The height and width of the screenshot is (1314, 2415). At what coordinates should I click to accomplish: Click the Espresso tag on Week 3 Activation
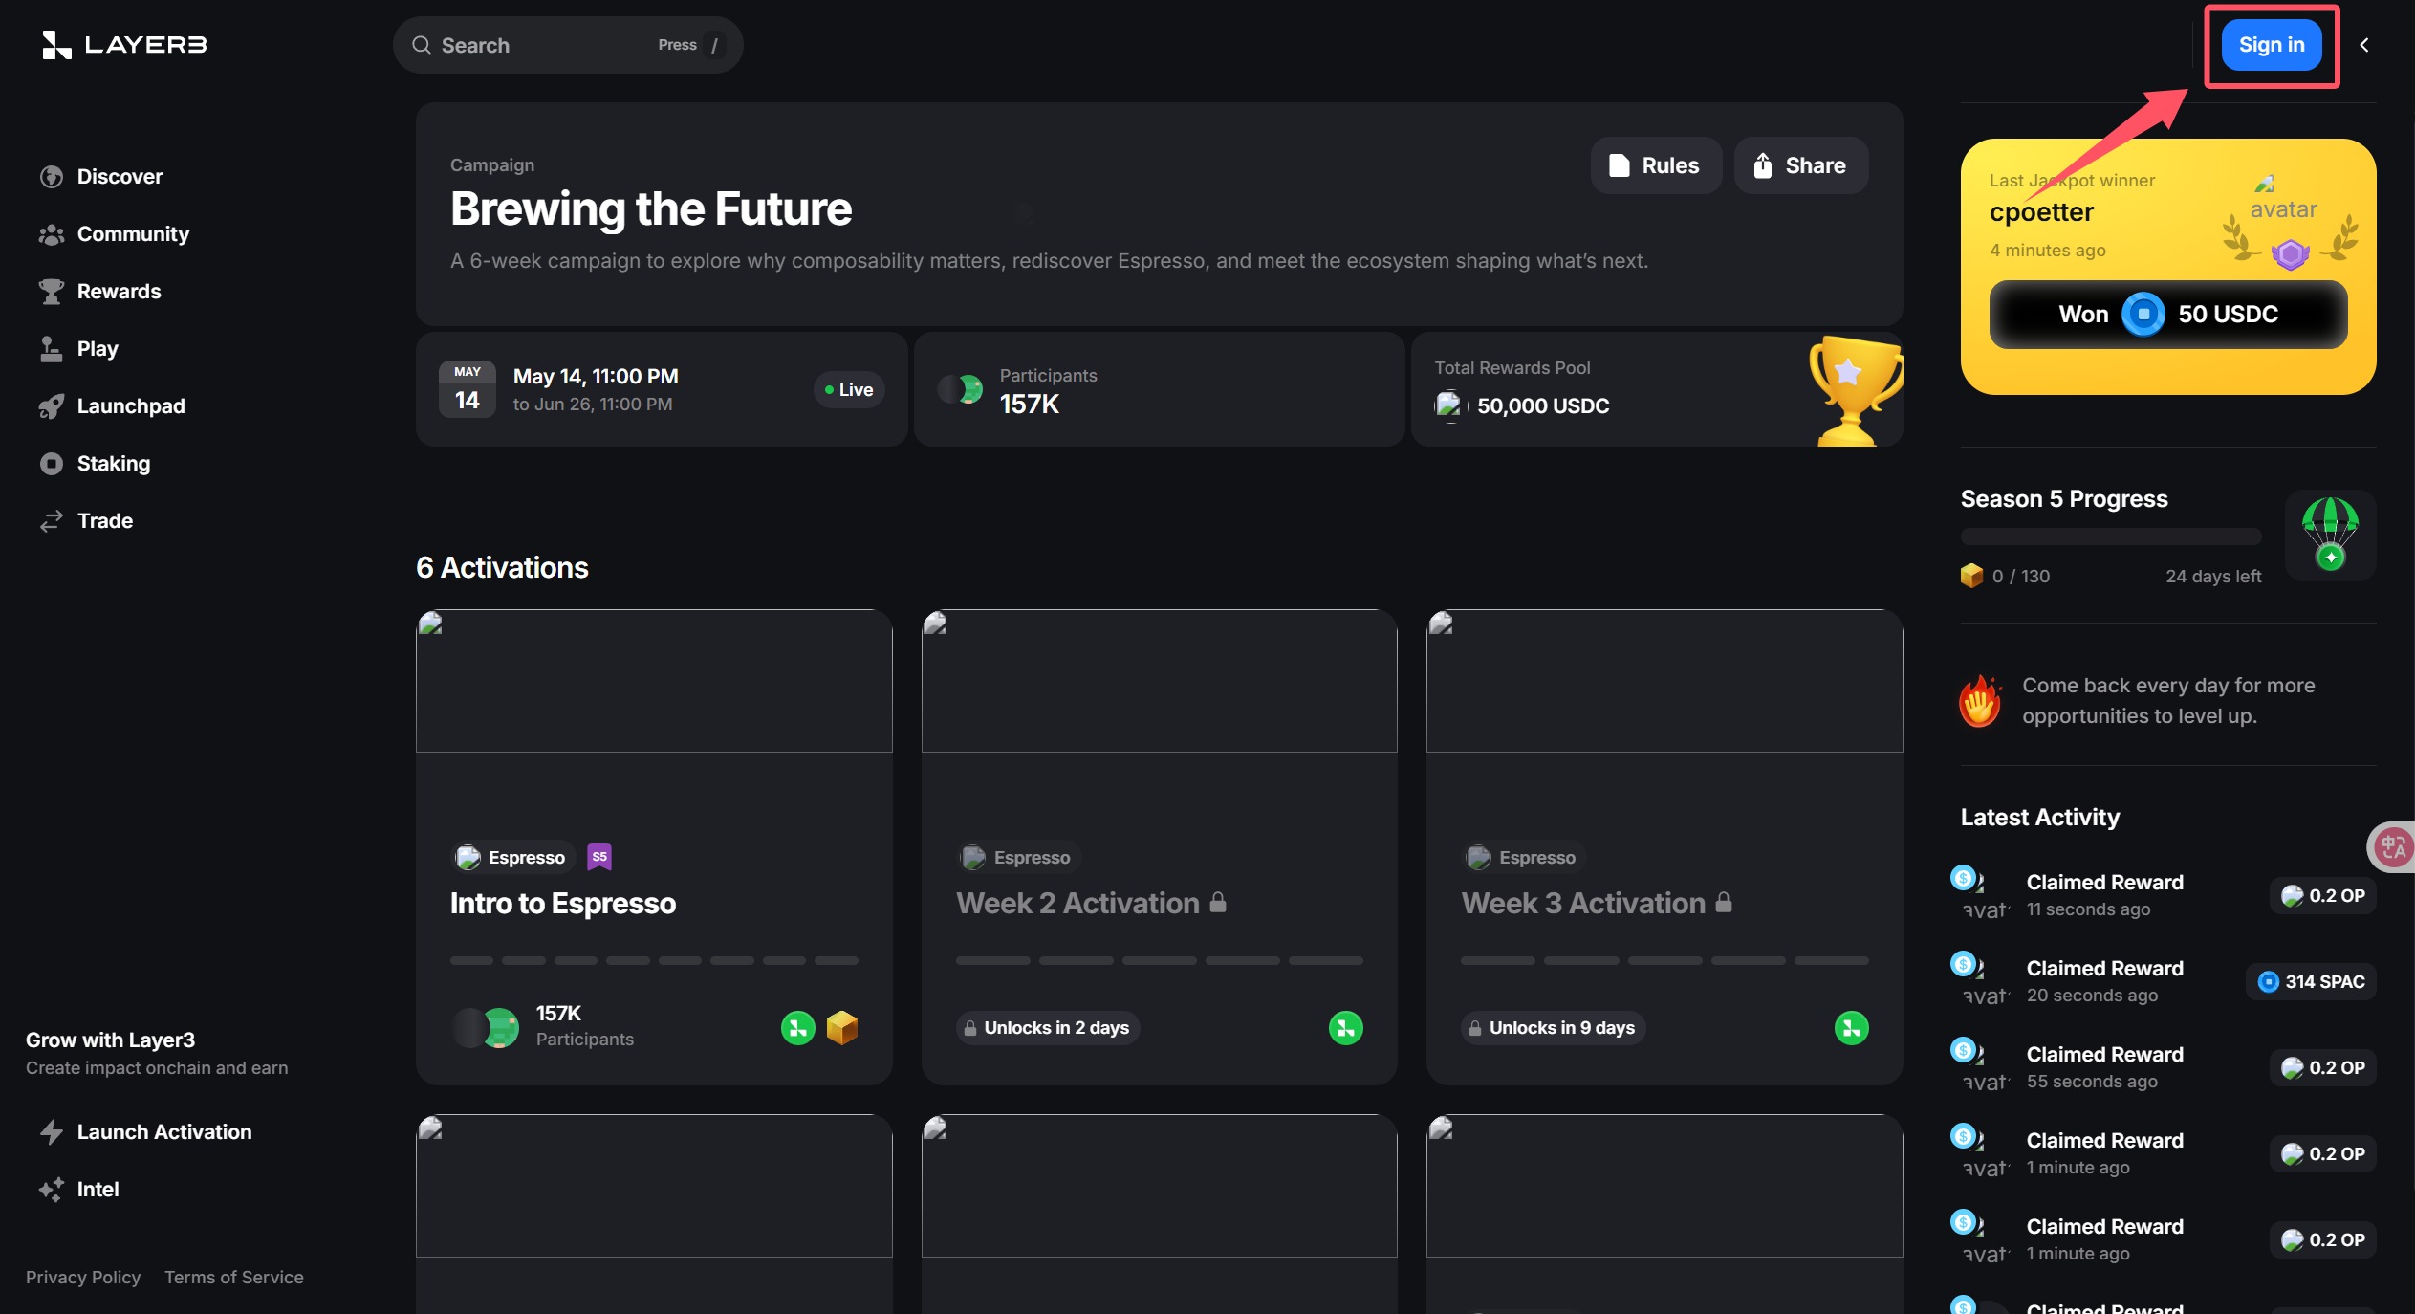[1523, 858]
